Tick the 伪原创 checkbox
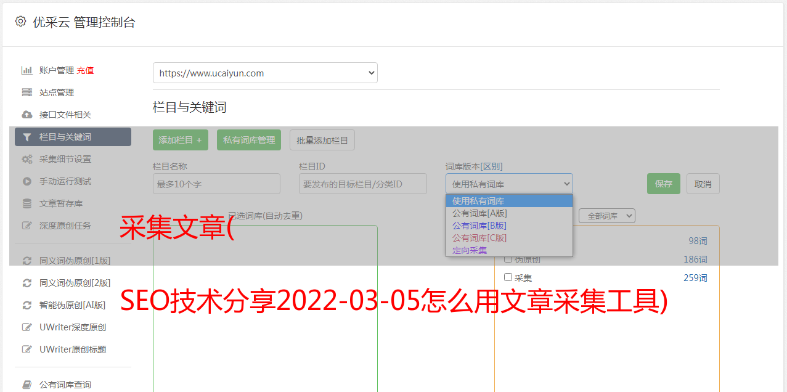787x392 pixels. point(508,259)
